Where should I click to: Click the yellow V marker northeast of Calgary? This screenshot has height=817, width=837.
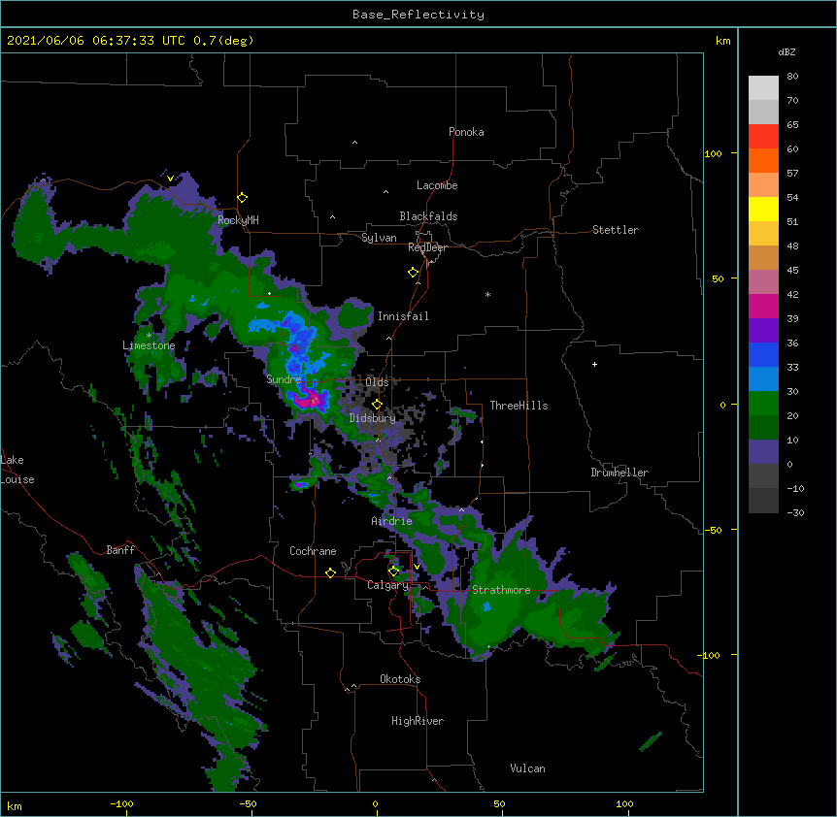coord(417,567)
